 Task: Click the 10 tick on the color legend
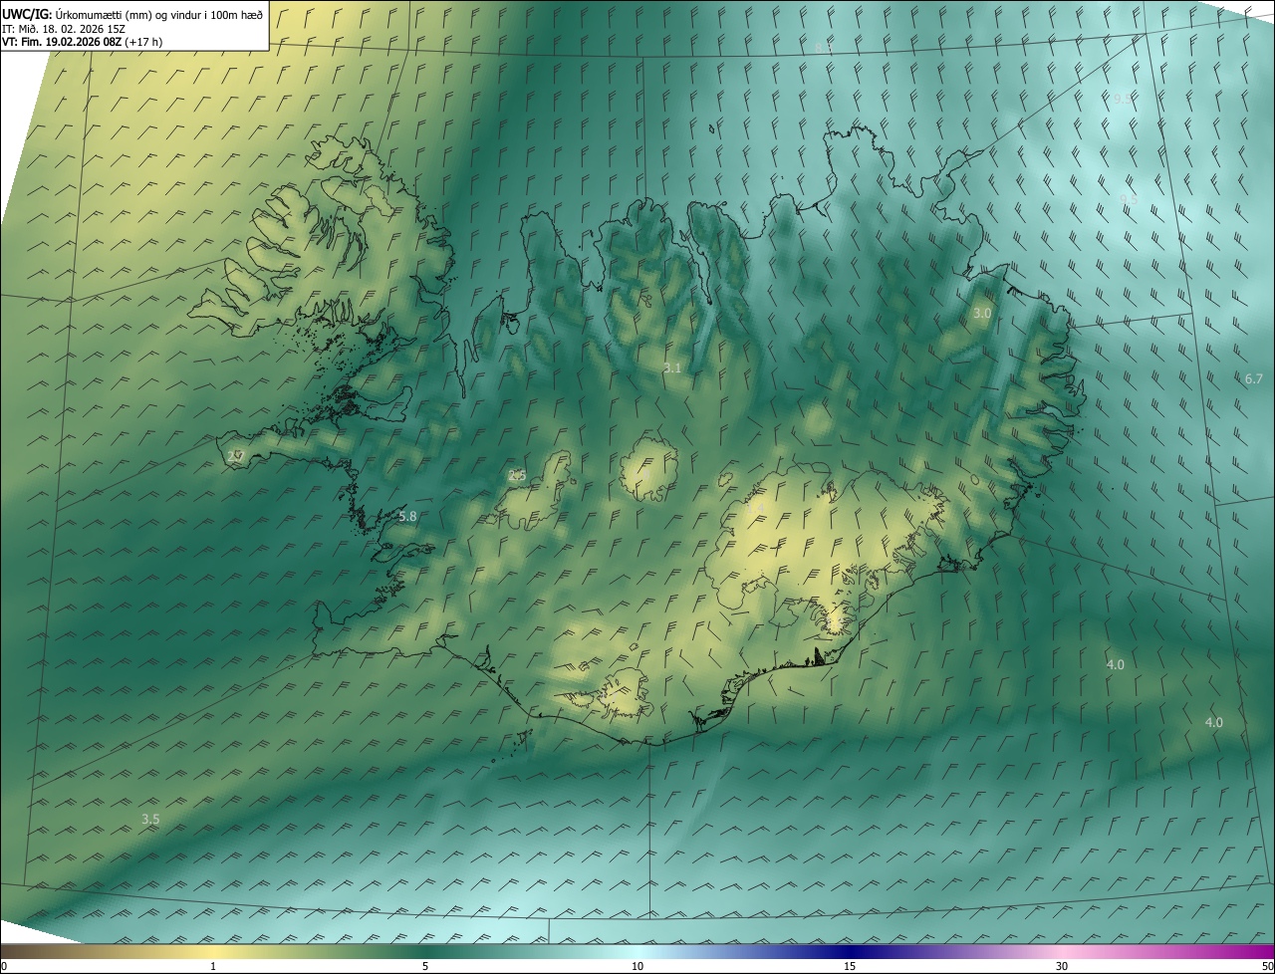pyautogui.click(x=637, y=966)
